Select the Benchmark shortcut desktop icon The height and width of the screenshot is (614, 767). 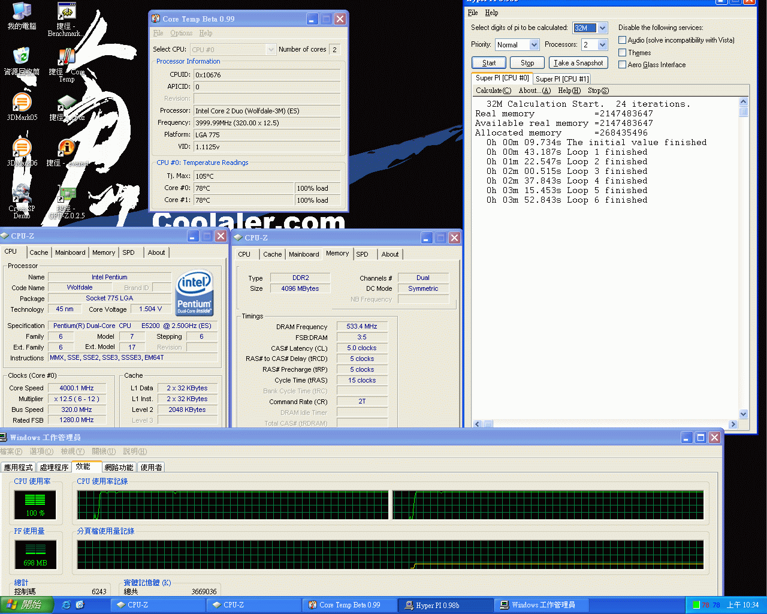(66, 19)
